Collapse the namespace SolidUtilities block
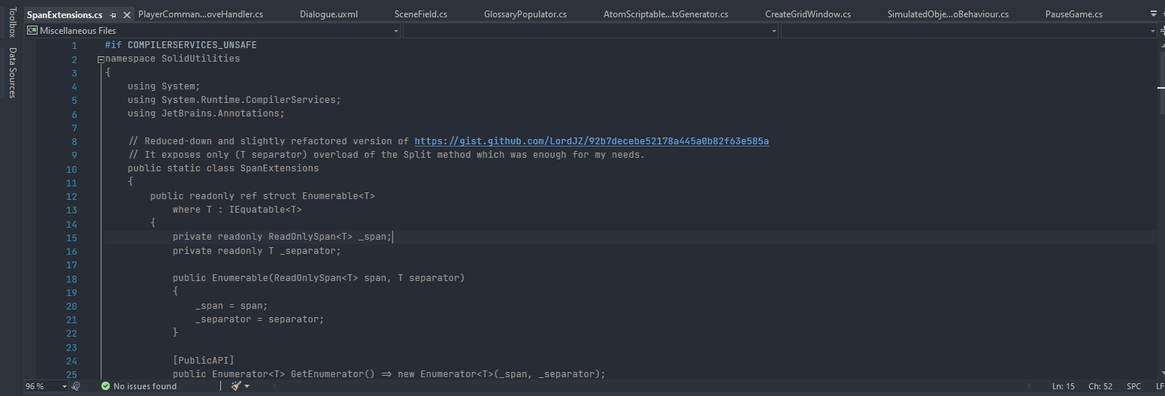The image size is (1165, 396). coord(101,59)
